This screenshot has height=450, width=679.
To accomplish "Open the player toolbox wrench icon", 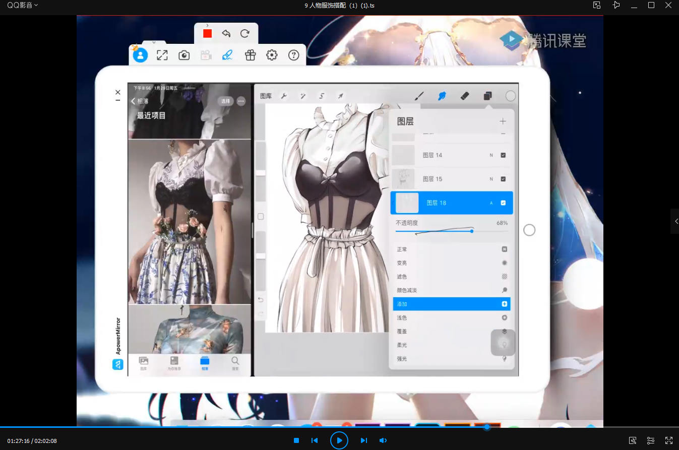I will click(x=633, y=440).
